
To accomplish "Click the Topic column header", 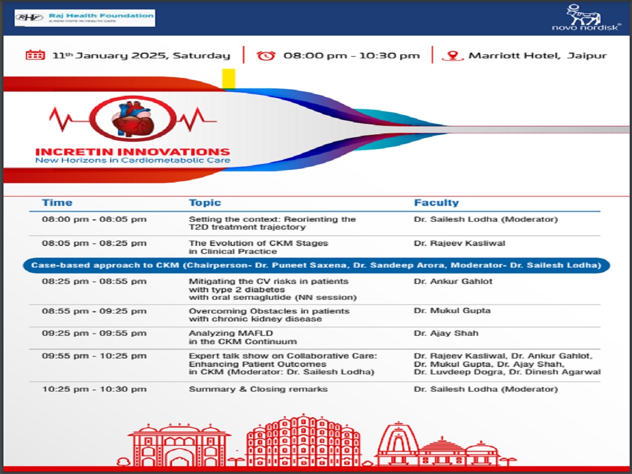I will [x=205, y=202].
